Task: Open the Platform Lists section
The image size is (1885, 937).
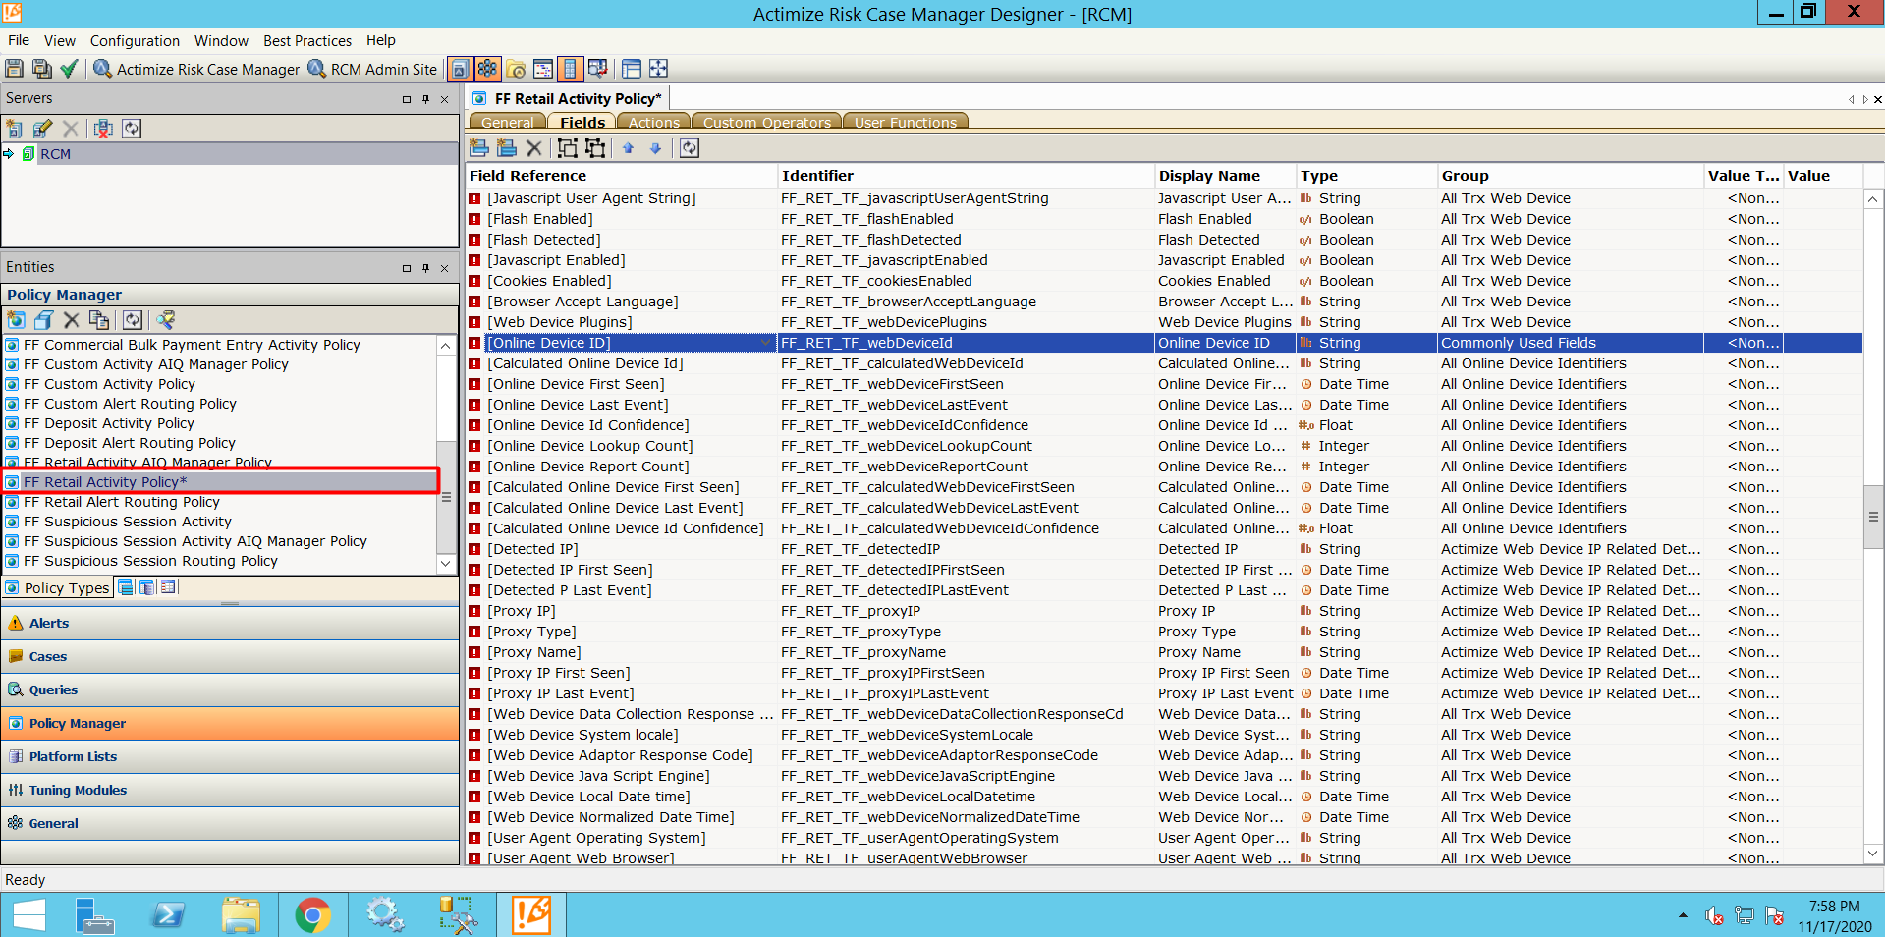Action: click(x=230, y=756)
